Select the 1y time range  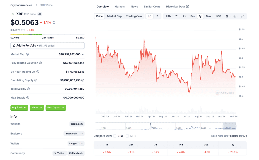(x=200, y=16)
